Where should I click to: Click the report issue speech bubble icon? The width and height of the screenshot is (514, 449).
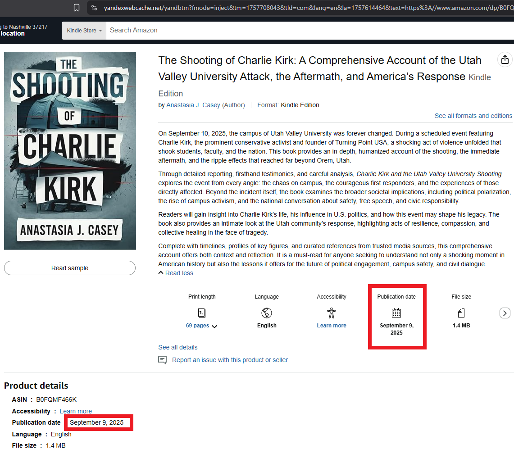point(162,360)
